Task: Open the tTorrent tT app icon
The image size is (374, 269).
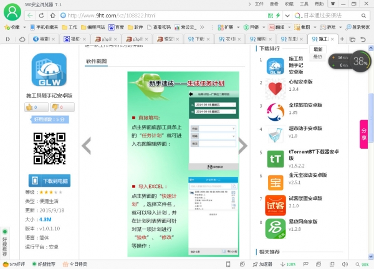Action: [276, 159]
